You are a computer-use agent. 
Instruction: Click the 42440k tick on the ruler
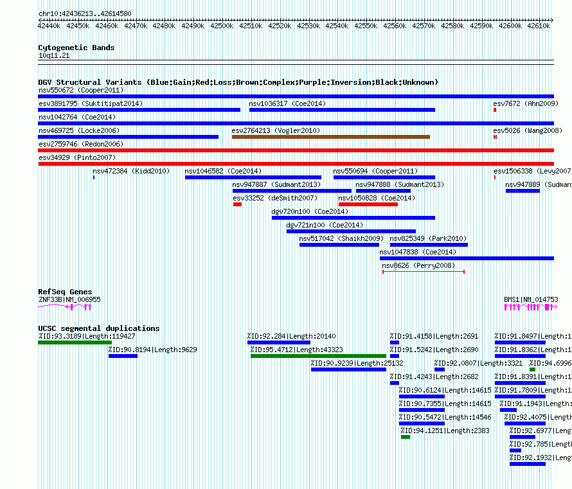(x=49, y=26)
